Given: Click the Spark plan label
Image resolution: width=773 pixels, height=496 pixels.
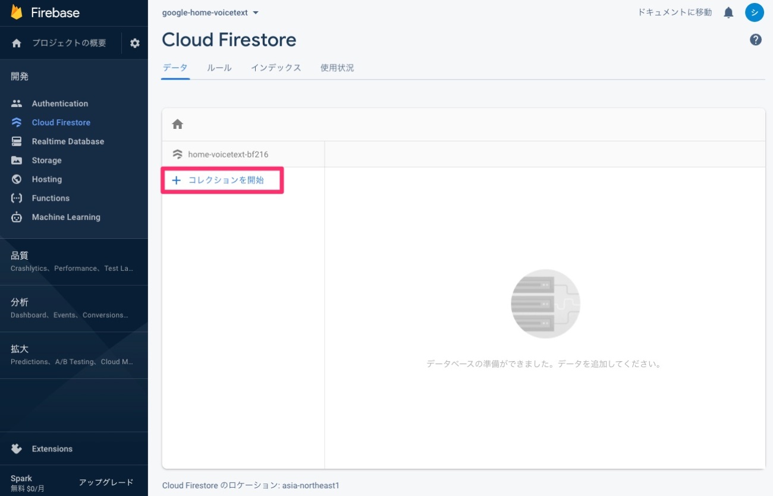Looking at the screenshot, I should (x=21, y=478).
